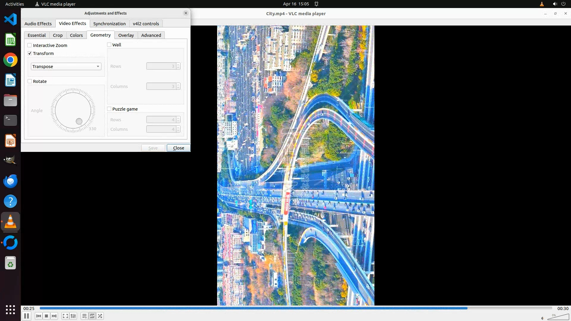Click the Close button in effects dialog
The width and height of the screenshot is (571, 321).
tap(178, 148)
